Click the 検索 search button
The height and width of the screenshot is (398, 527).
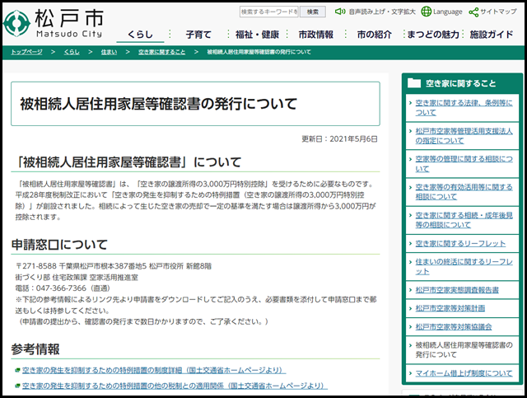[313, 12]
